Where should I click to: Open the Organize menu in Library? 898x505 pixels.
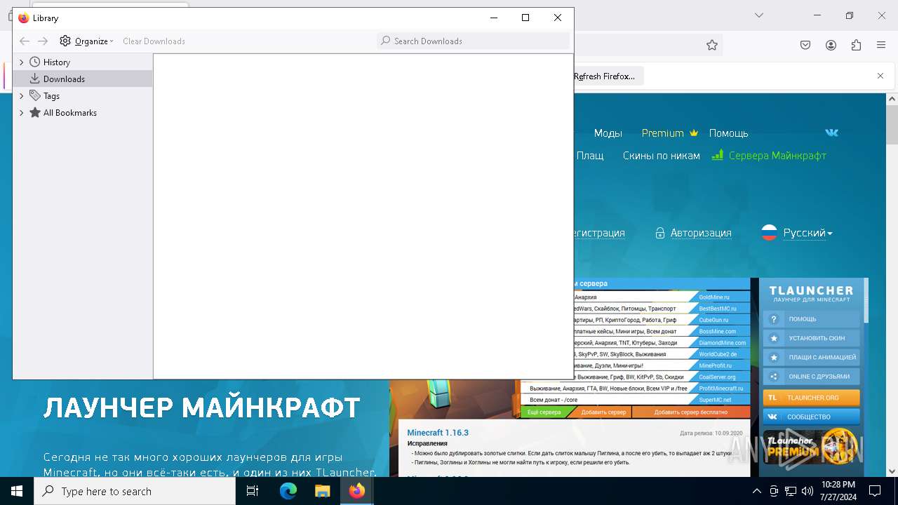pos(86,41)
